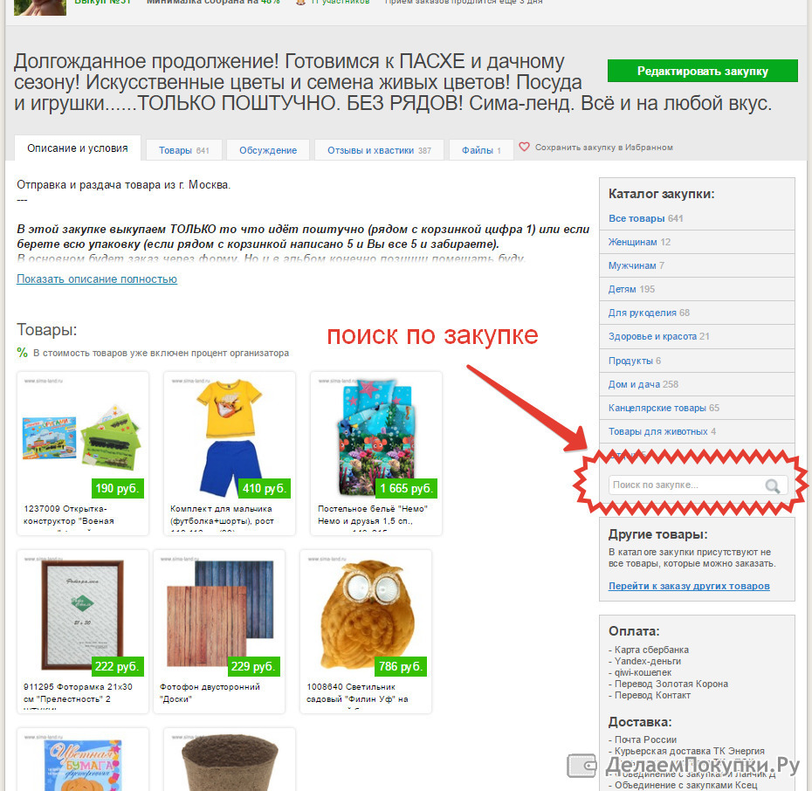This screenshot has height=791, width=812.
Task: Click the Редактировать закупку button
Action: coord(702,71)
